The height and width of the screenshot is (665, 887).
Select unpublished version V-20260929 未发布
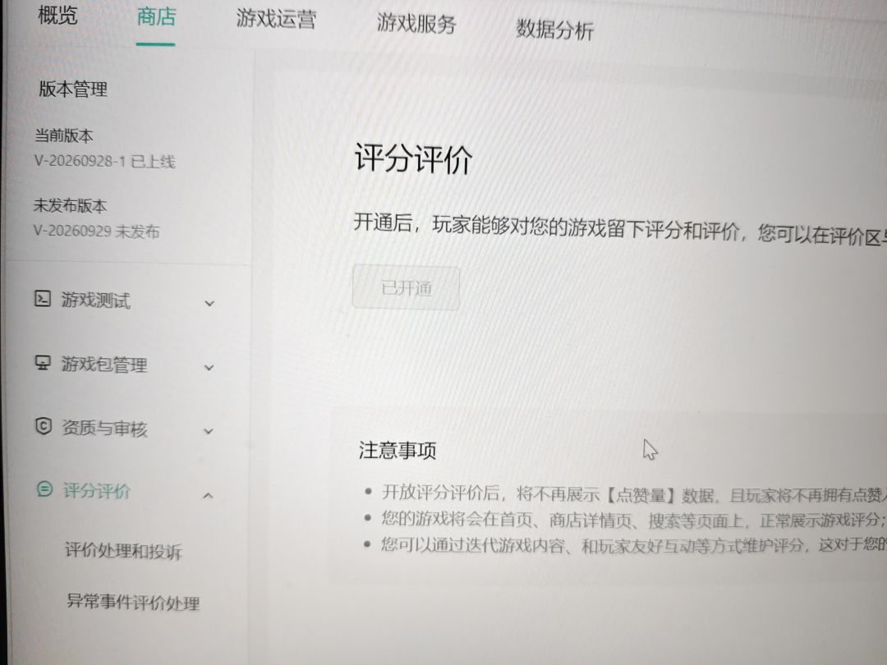97,231
